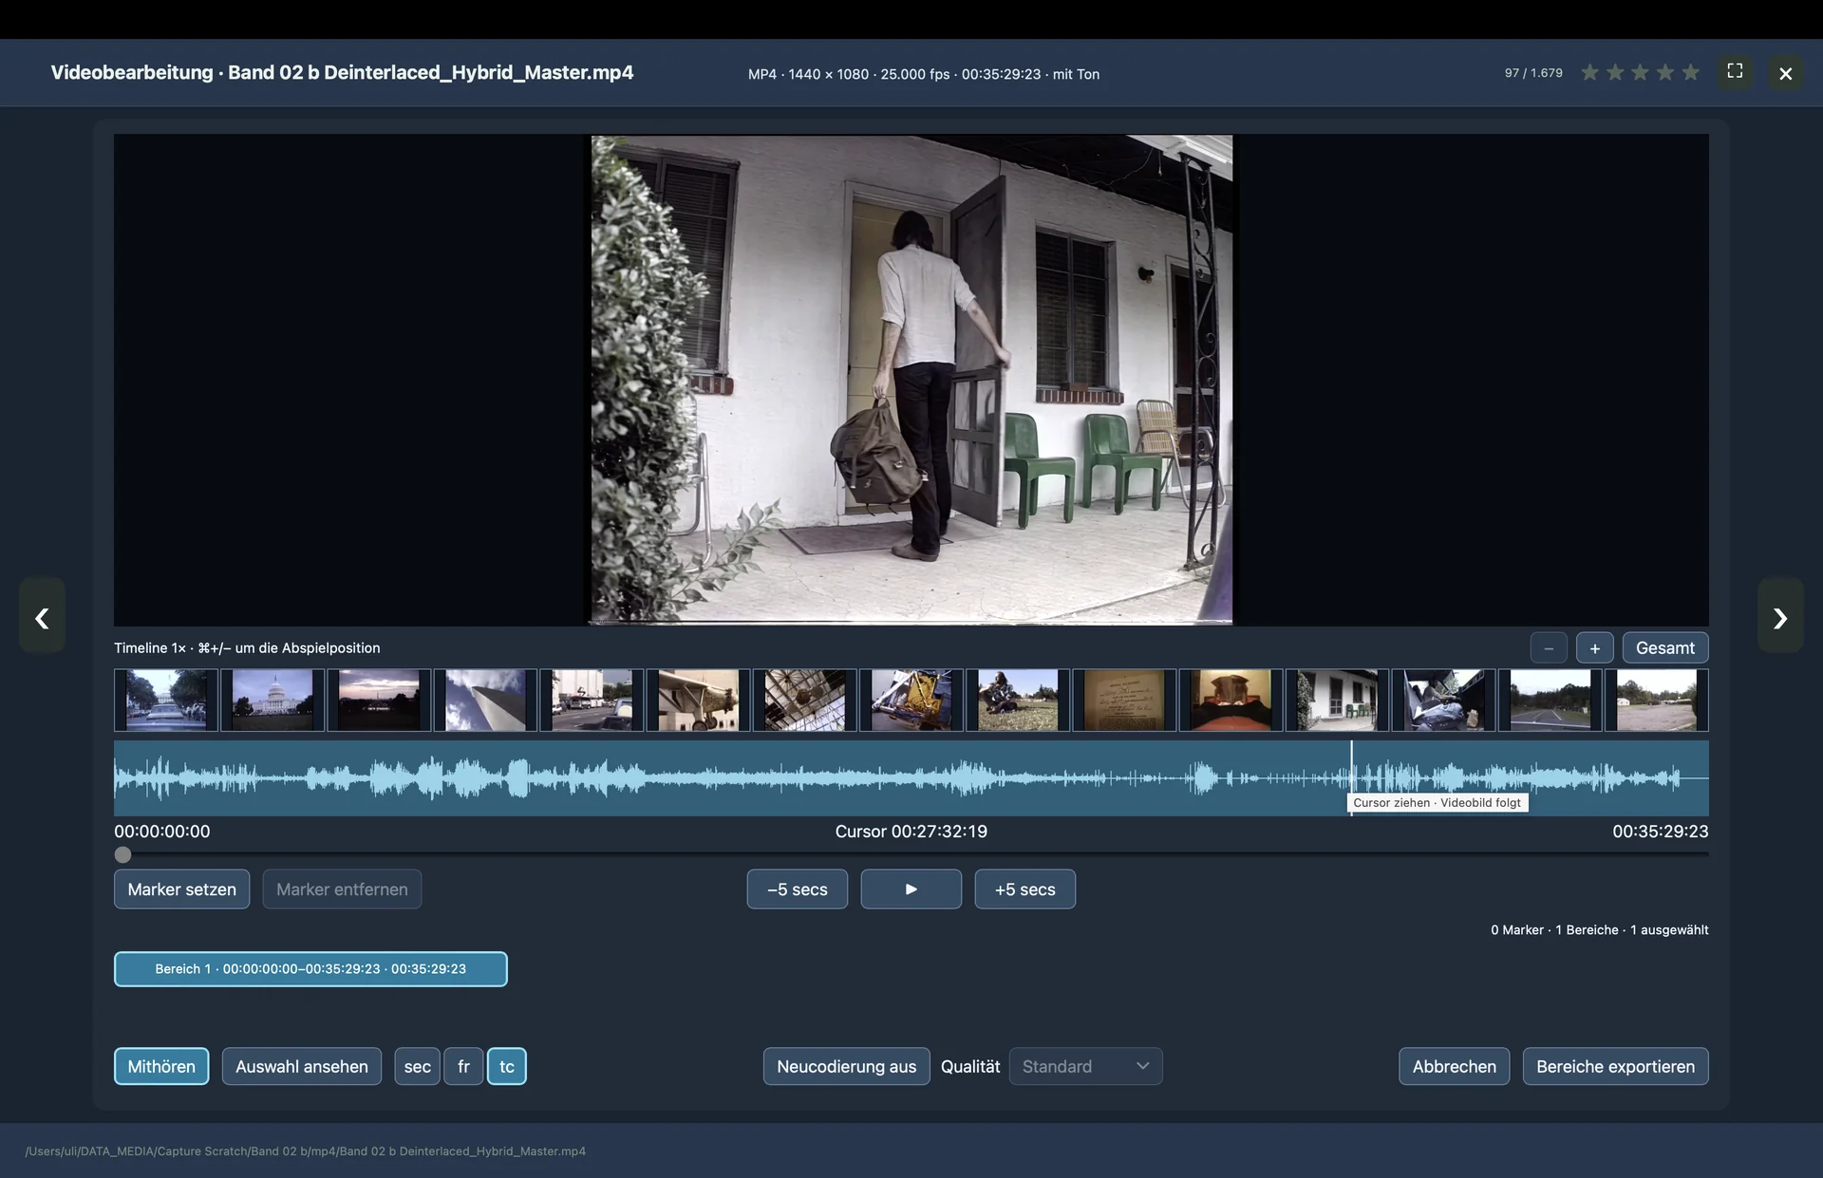Screen dimensions: 1823x1178
Task: Switch time display to fr
Action: [463, 1066]
